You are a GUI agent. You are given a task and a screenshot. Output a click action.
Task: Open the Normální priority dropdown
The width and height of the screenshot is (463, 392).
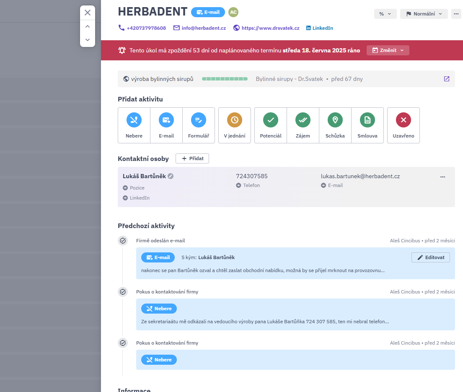point(424,14)
